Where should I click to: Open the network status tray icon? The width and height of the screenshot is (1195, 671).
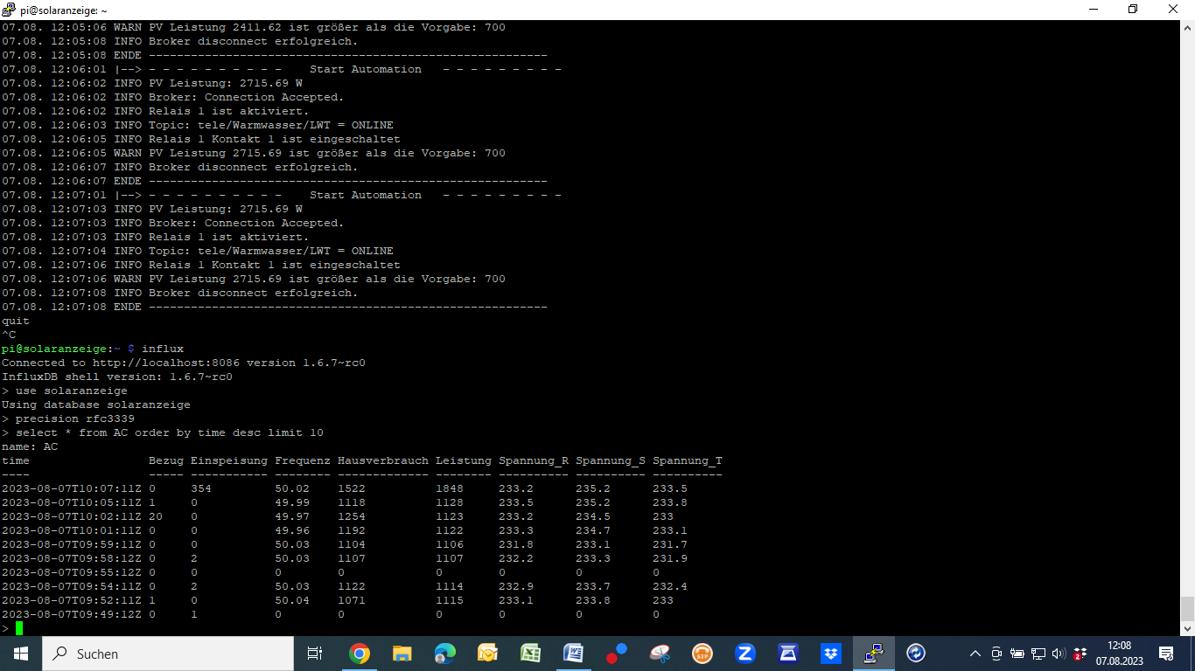tap(1038, 654)
